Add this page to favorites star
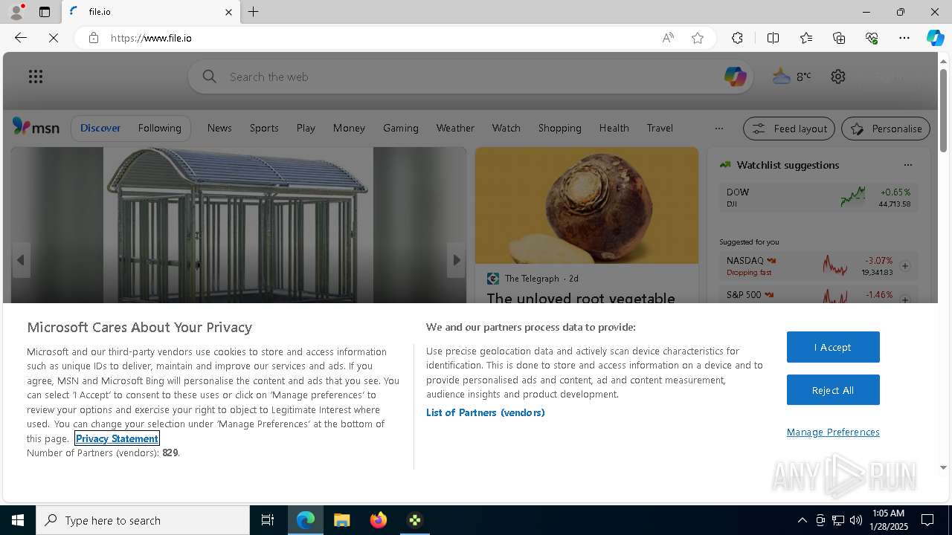The image size is (952, 535). click(698, 38)
